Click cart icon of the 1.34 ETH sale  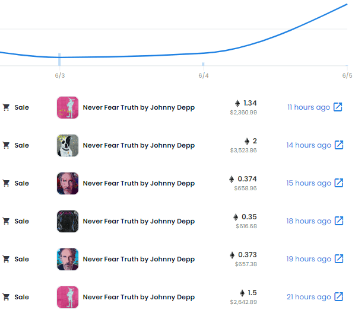[x=6, y=107]
